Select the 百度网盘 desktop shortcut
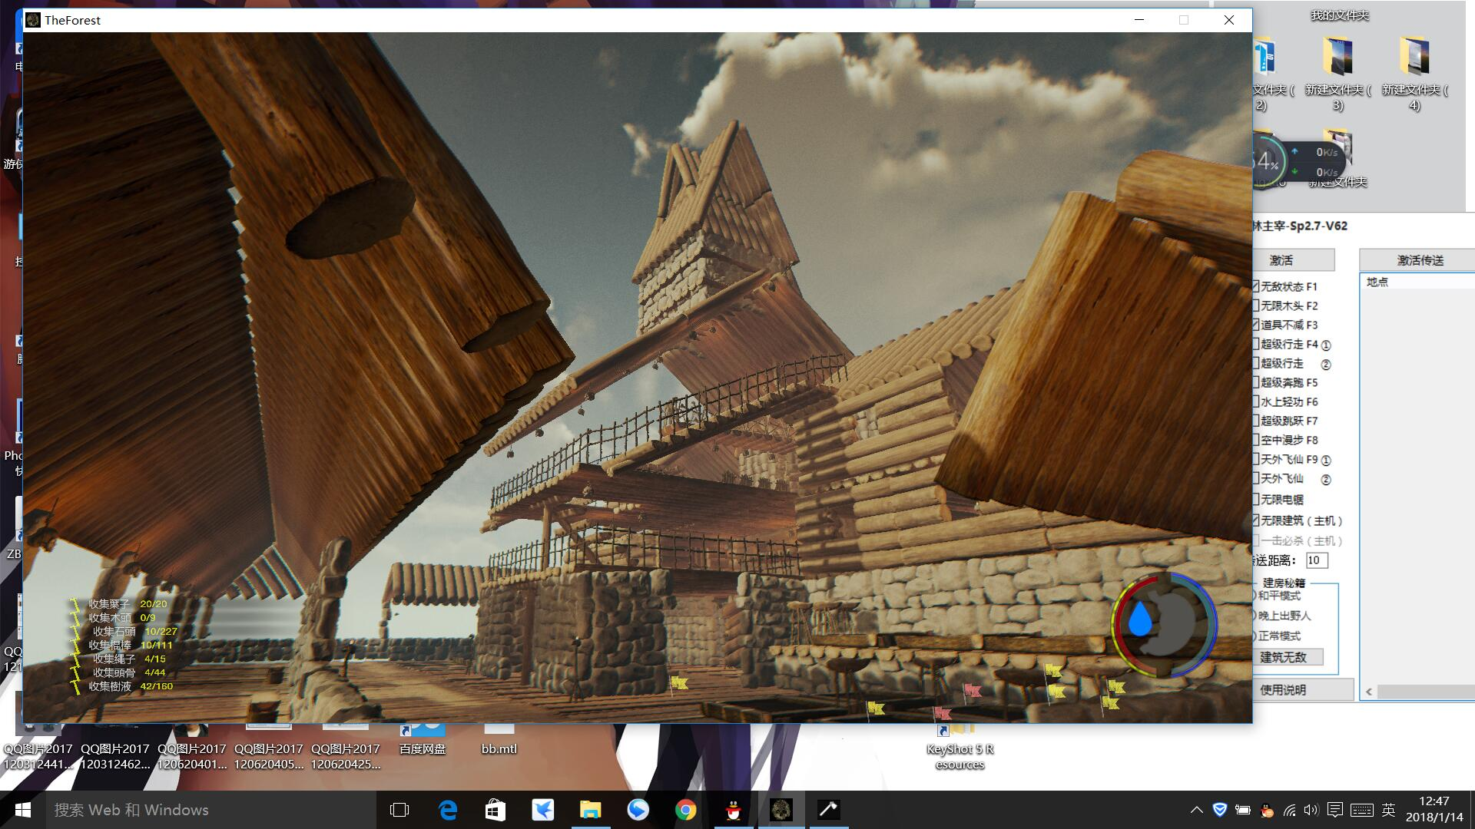This screenshot has height=829, width=1475. click(423, 741)
